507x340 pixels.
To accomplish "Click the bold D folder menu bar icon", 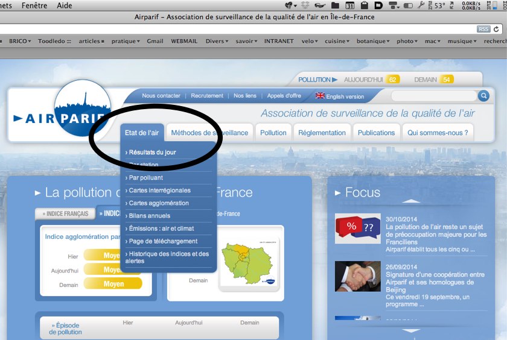I will point(378,5).
